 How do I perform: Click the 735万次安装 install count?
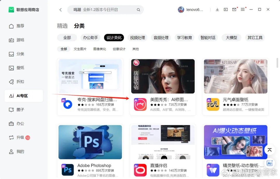(178, 105)
